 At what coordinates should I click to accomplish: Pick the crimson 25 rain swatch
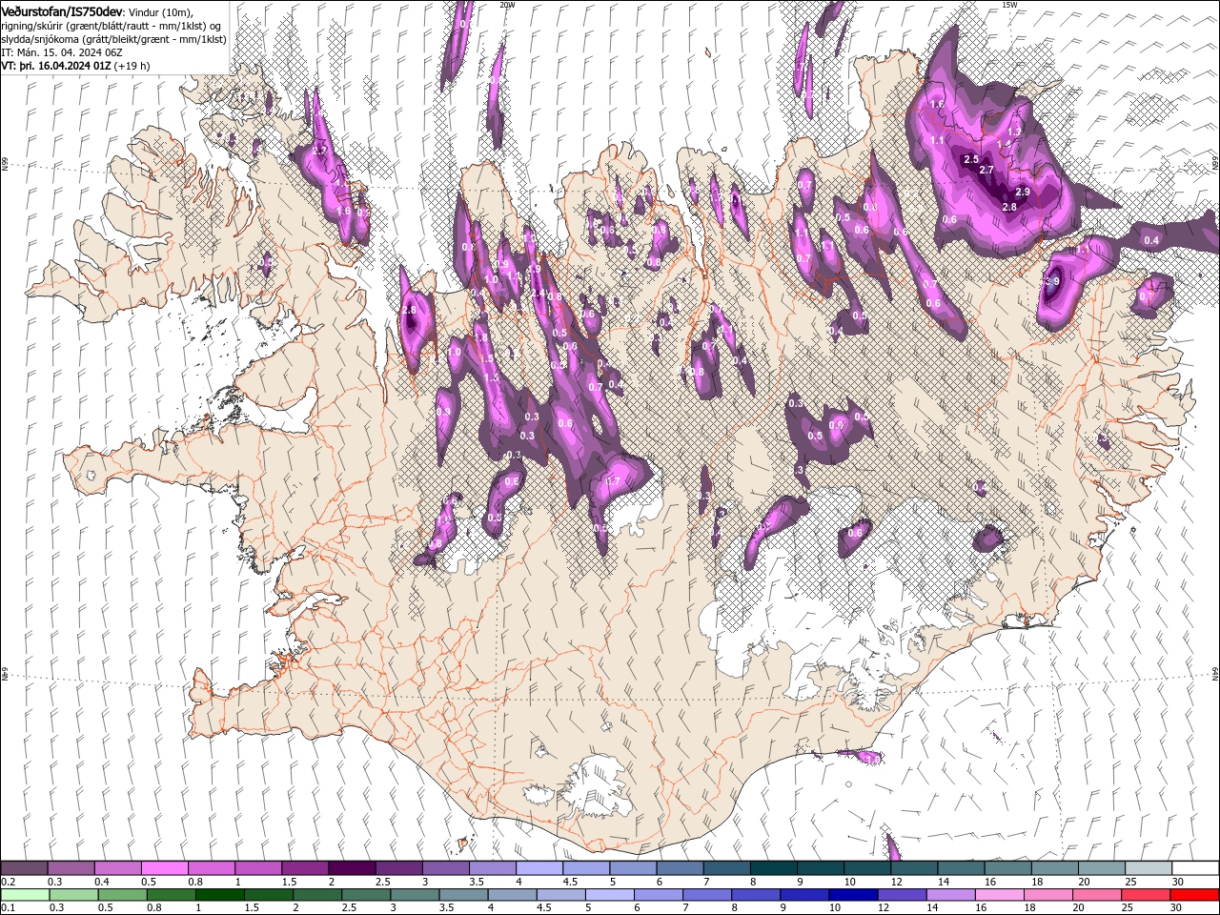click(1145, 895)
